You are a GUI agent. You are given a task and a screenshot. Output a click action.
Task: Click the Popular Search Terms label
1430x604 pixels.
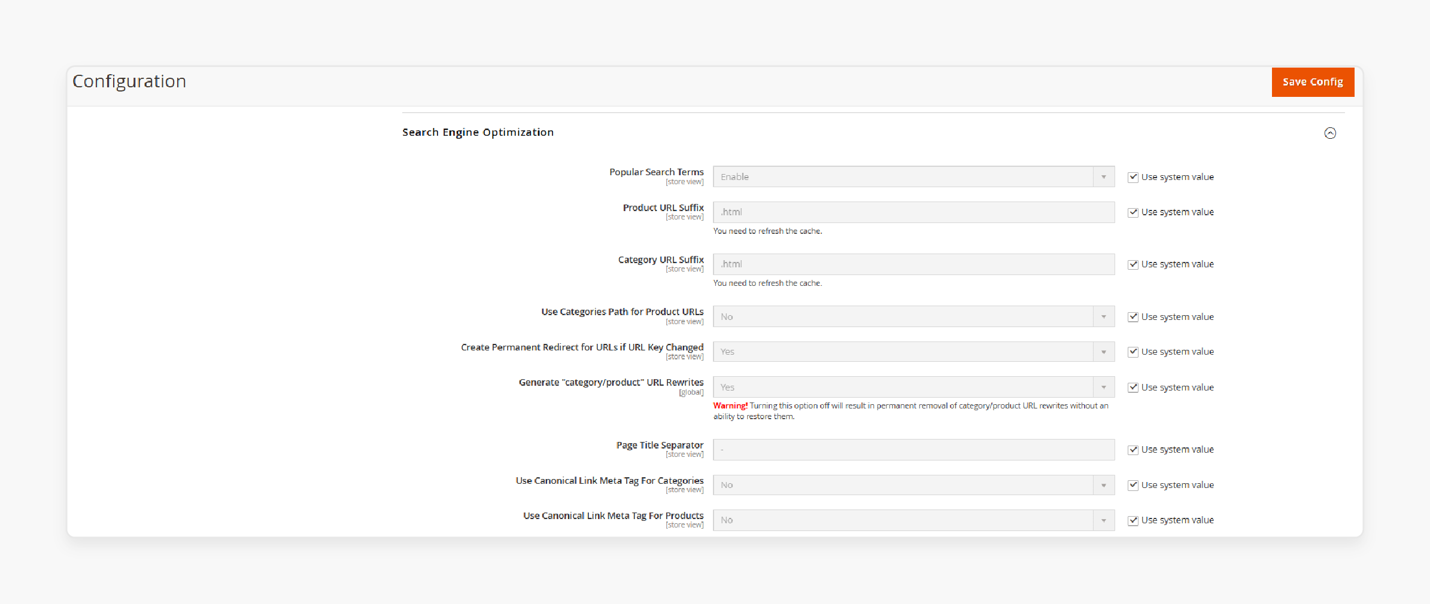tap(657, 172)
